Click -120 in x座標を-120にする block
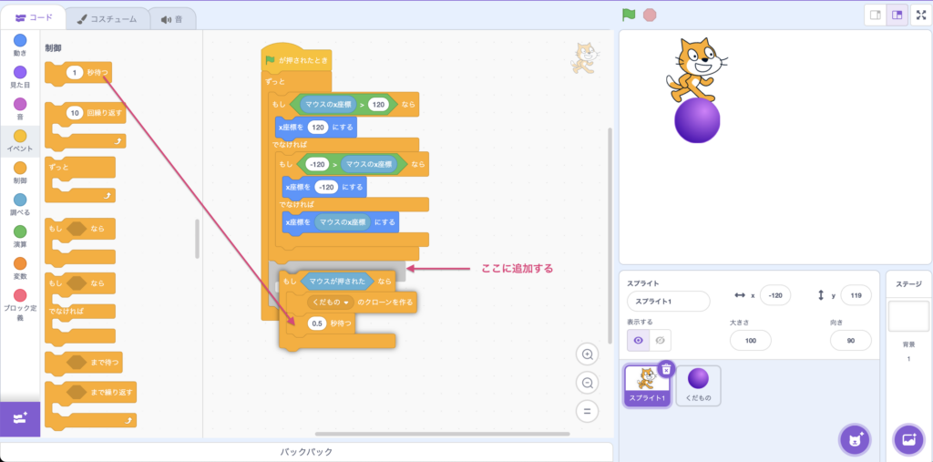The image size is (933, 462). [x=327, y=186]
